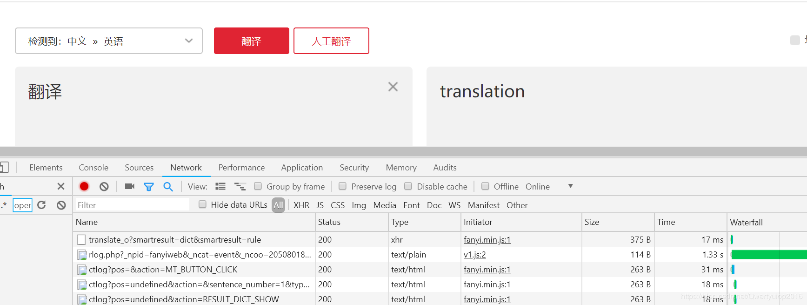Image resolution: width=807 pixels, height=305 pixels.
Task: Click the capture screenshots camera icon
Action: coord(129,186)
